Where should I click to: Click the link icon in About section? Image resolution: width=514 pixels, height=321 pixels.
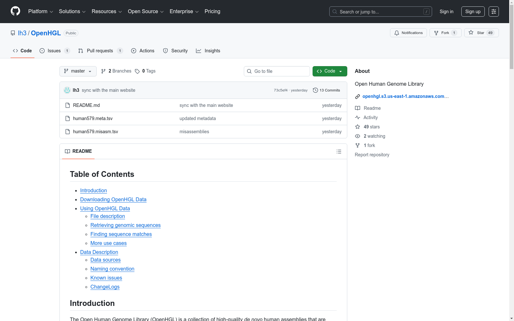pos(358,97)
